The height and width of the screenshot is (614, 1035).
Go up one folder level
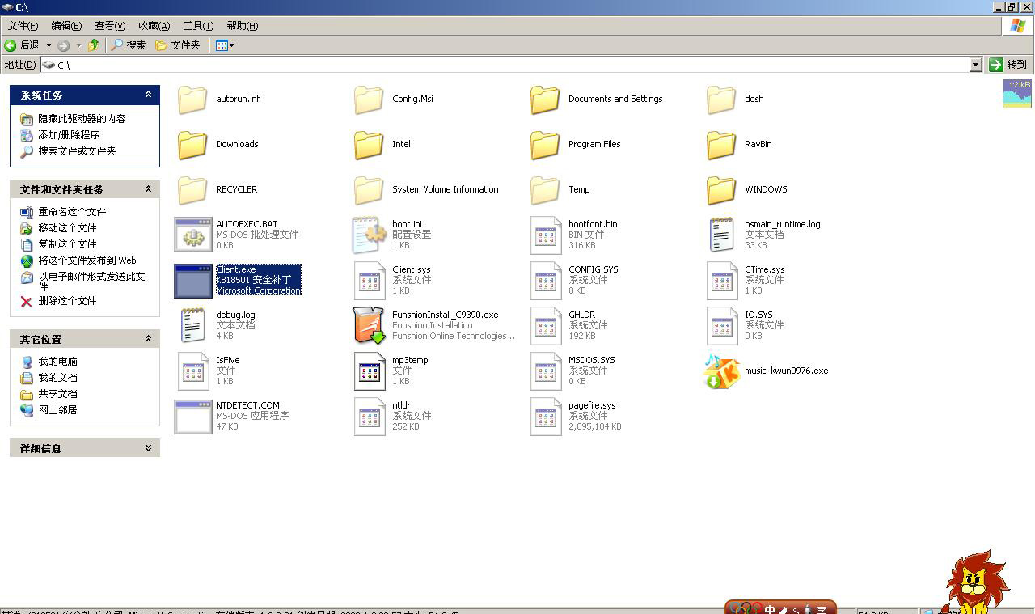[94, 45]
